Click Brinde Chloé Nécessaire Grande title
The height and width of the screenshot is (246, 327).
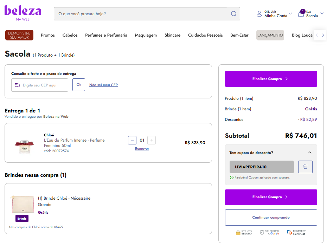click(x=64, y=201)
